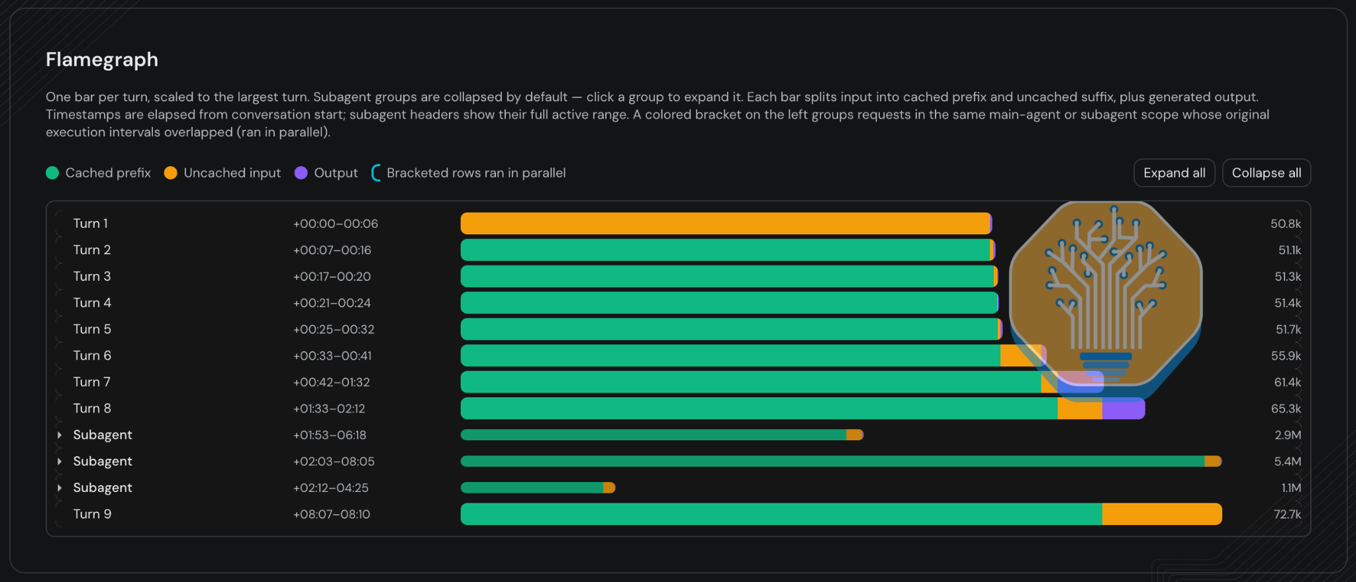Click the Turn 9 row label
The height and width of the screenshot is (582, 1356).
tap(92, 514)
